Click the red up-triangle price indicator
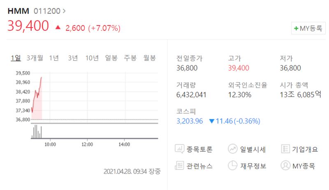The width and height of the screenshot is (329, 190). 58,27
